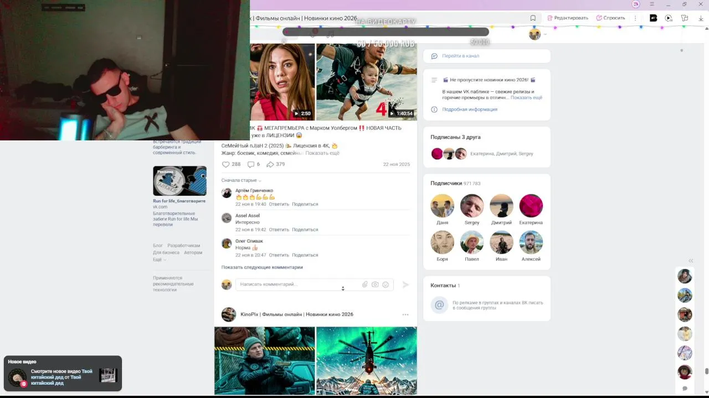
Task: Play the 2:50 video thumbnail
Action: coord(282,82)
